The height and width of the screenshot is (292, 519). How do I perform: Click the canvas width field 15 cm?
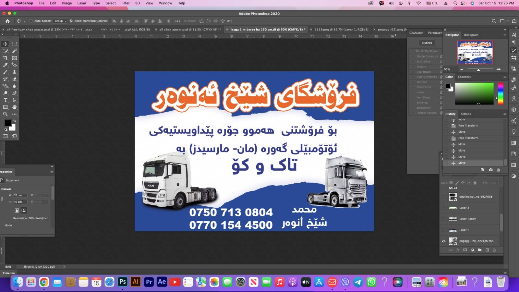[20, 195]
